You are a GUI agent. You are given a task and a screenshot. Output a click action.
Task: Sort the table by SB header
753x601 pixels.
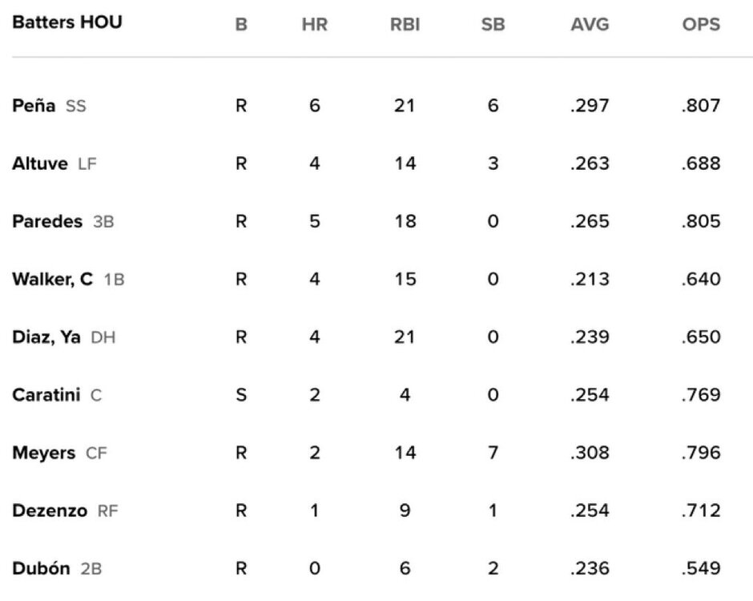(x=493, y=25)
